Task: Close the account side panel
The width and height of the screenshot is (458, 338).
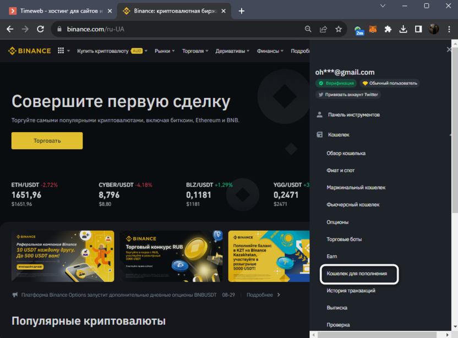Action: click(449, 50)
